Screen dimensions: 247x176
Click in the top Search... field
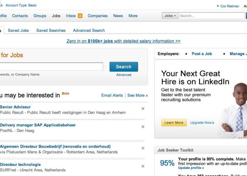211,16
